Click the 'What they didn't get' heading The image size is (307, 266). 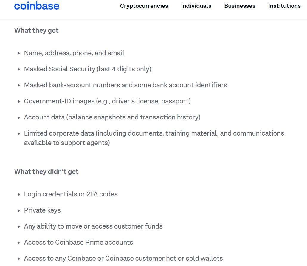[46, 172]
